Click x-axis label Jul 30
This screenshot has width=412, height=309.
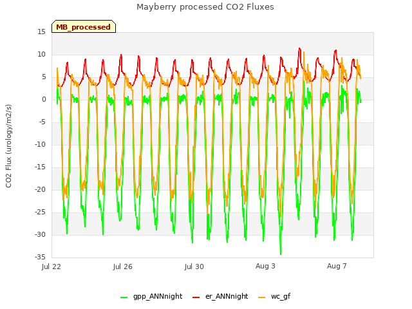[194, 267]
